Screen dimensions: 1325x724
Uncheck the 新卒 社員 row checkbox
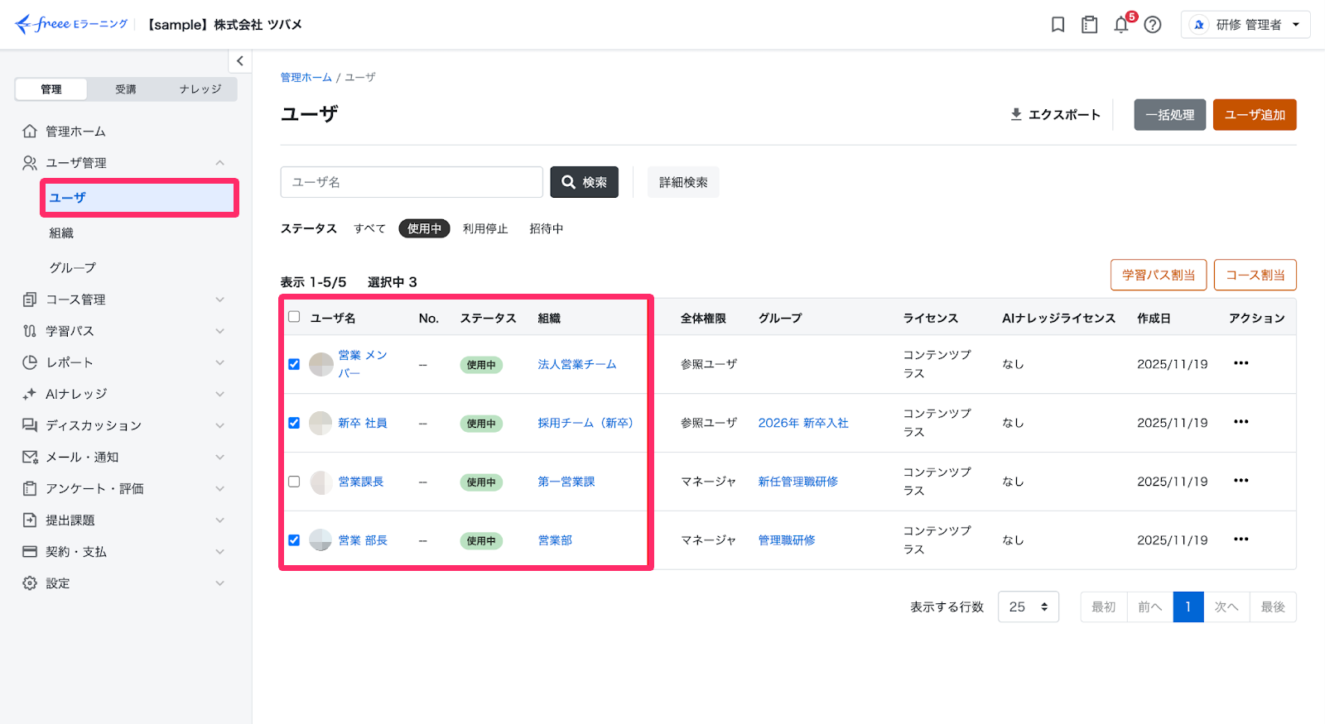(x=294, y=423)
